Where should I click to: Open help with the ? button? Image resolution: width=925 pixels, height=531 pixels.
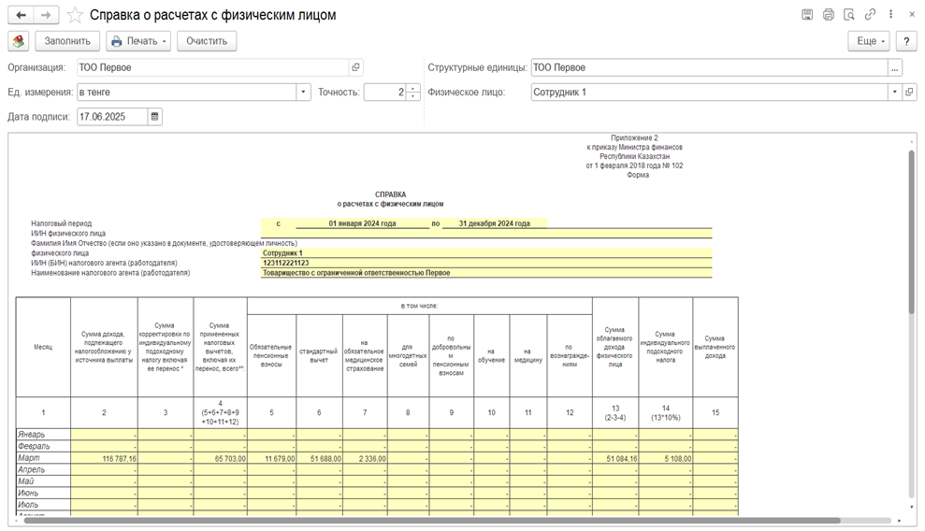coord(906,41)
